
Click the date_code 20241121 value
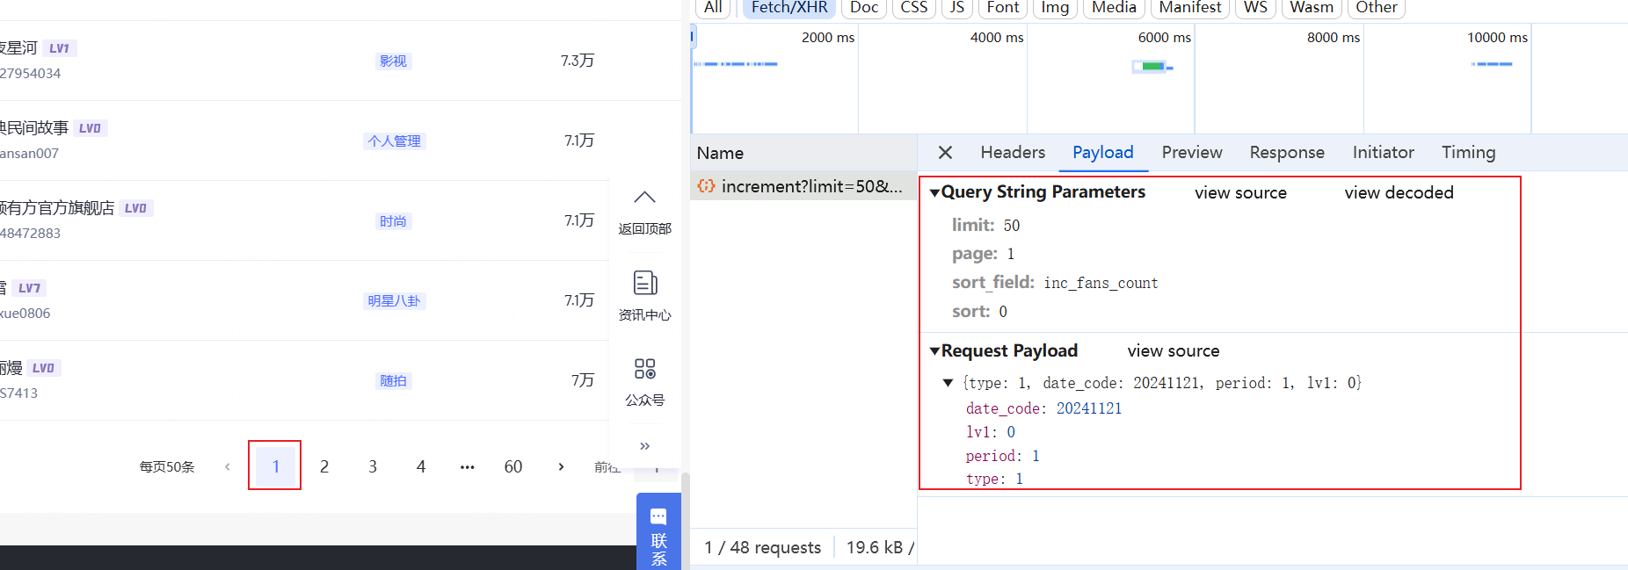[x=1089, y=408]
